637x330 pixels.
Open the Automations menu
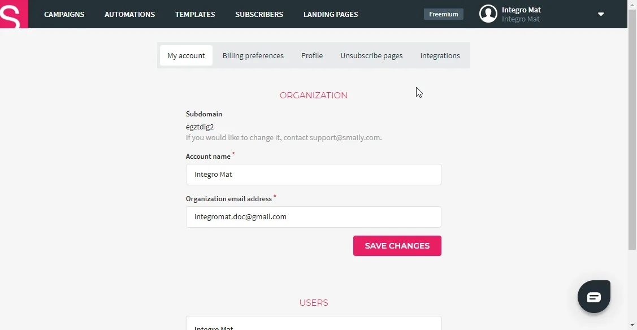[x=129, y=14]
